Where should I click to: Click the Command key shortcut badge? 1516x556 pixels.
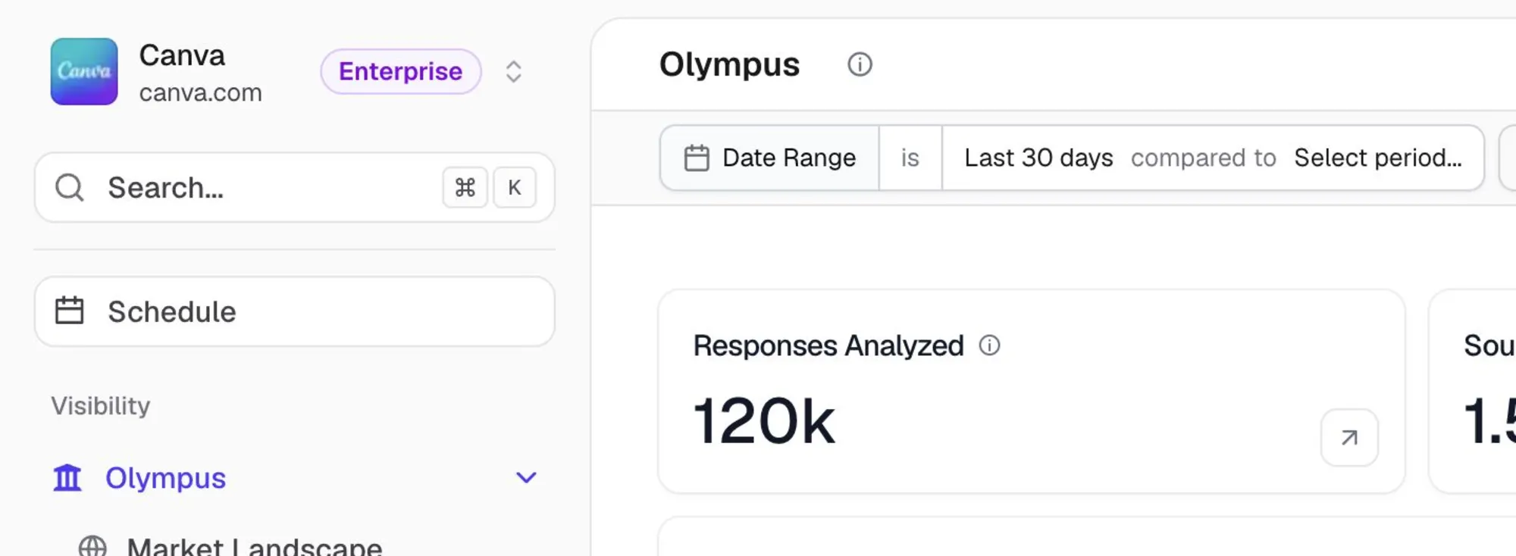pyautogui.click(x=465, y=187)
